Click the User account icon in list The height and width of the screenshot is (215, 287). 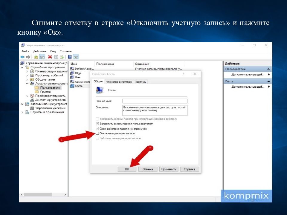72,77
